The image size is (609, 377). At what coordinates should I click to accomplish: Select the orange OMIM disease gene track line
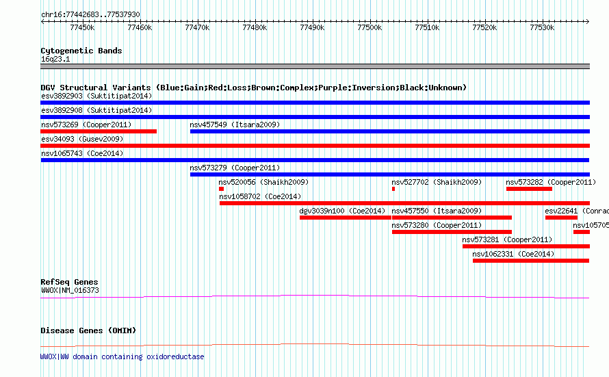pyautogui.click(x=315, y=345)
